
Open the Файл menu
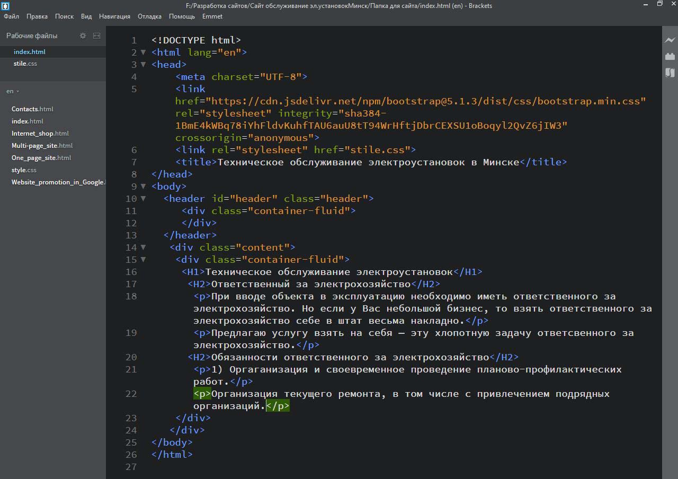(x=11, y=16)
